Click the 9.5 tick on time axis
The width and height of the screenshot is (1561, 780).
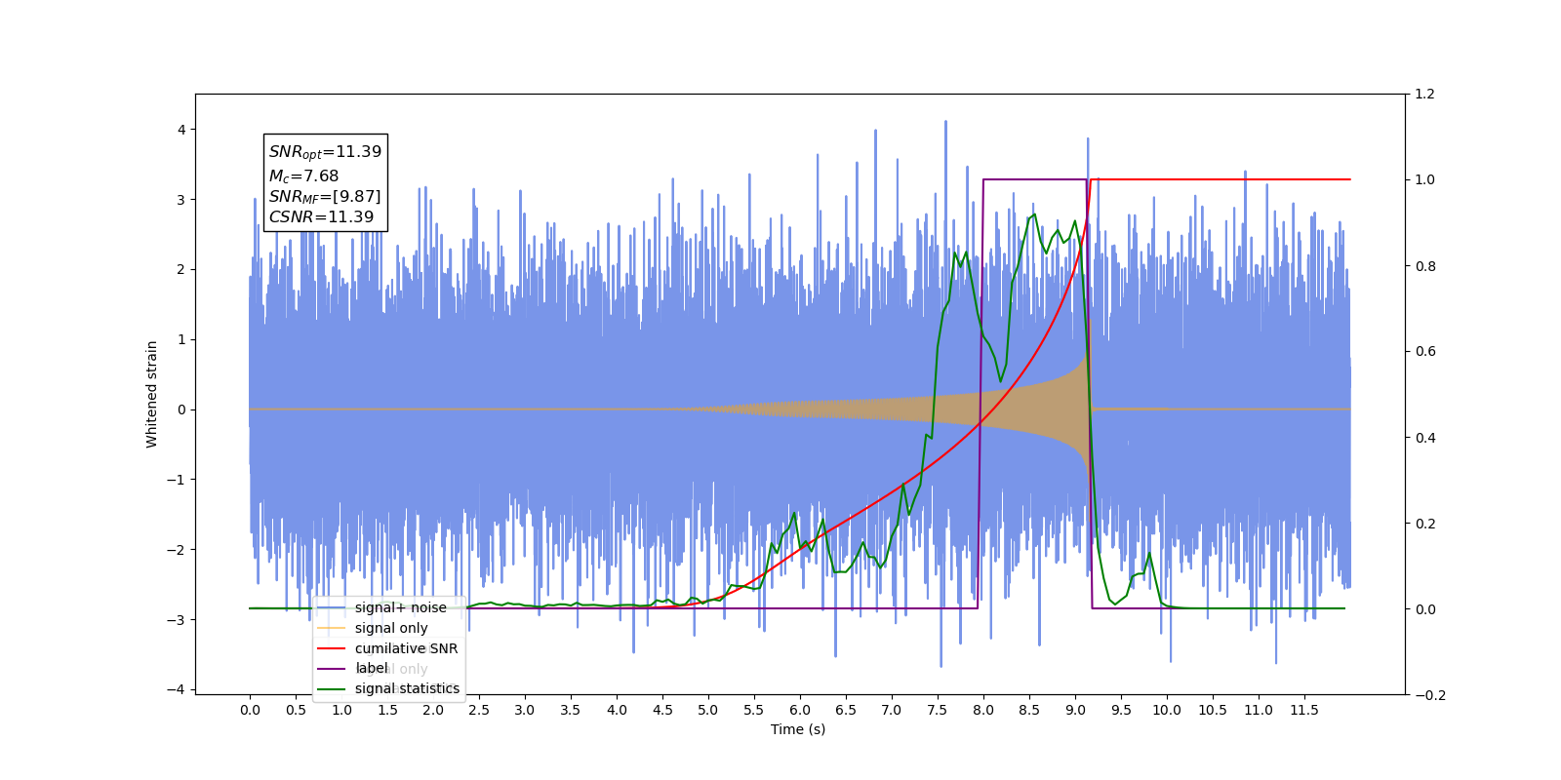pos(1121,710)
